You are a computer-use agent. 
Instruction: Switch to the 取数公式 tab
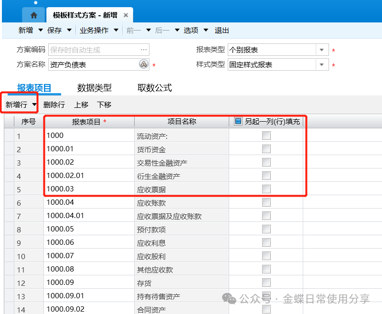154,88
